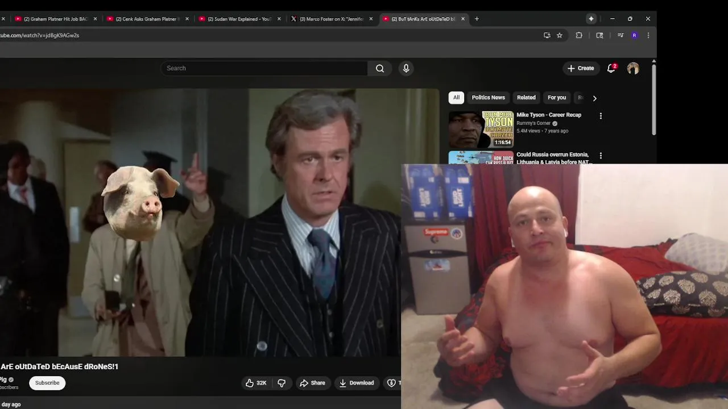Open a new browser tab

477,19
